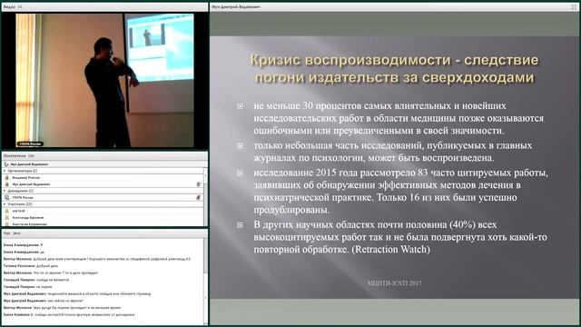The height and width of the screenshot is (327, 581).
Task: Click the Чат (Все) pod header
Action: tap(104, 233)
